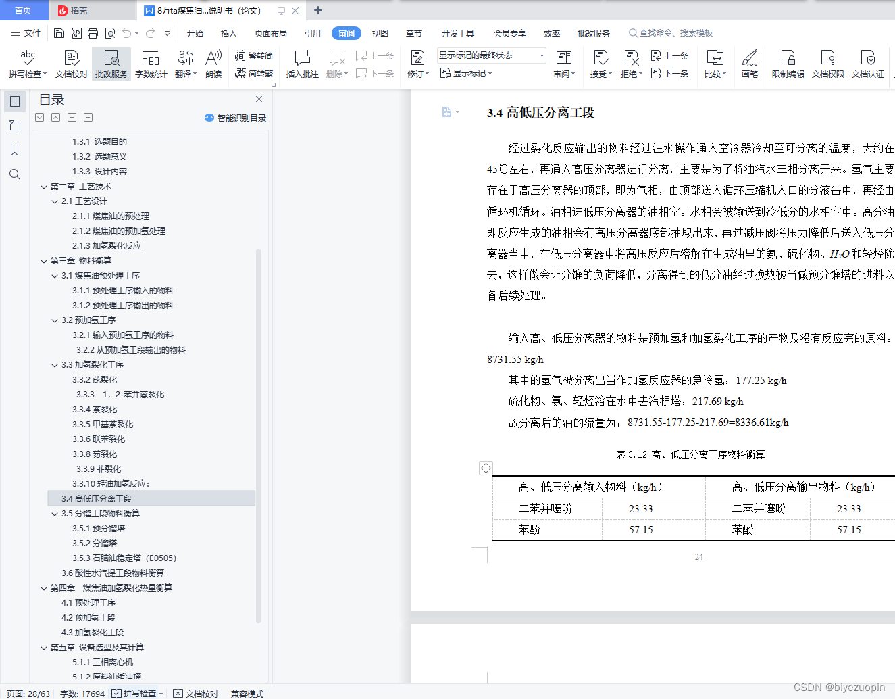
Task: Click the Print icon in quick access toolbar
Action: 93,33
